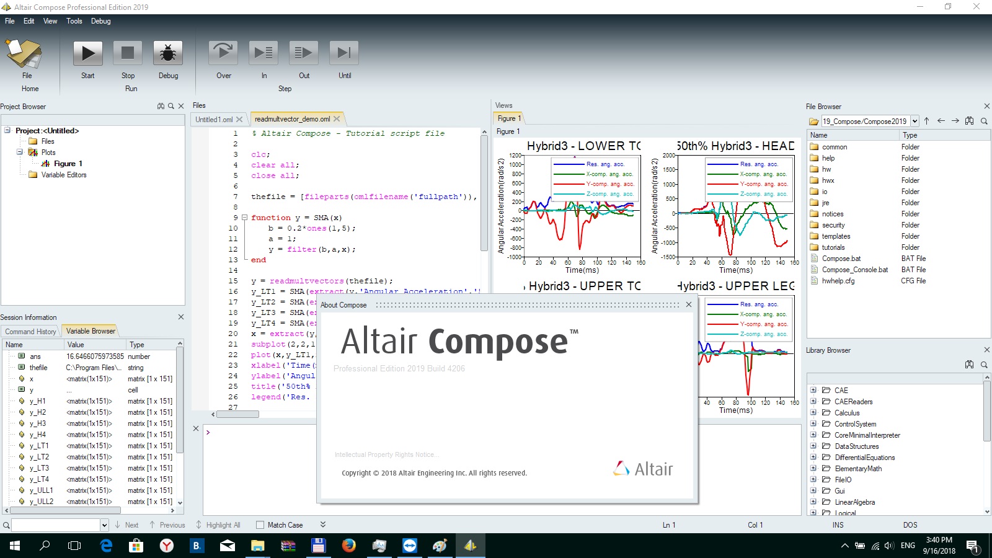Toggle the Match Case checkbox
992x558 pixels.
coord(260,525)
